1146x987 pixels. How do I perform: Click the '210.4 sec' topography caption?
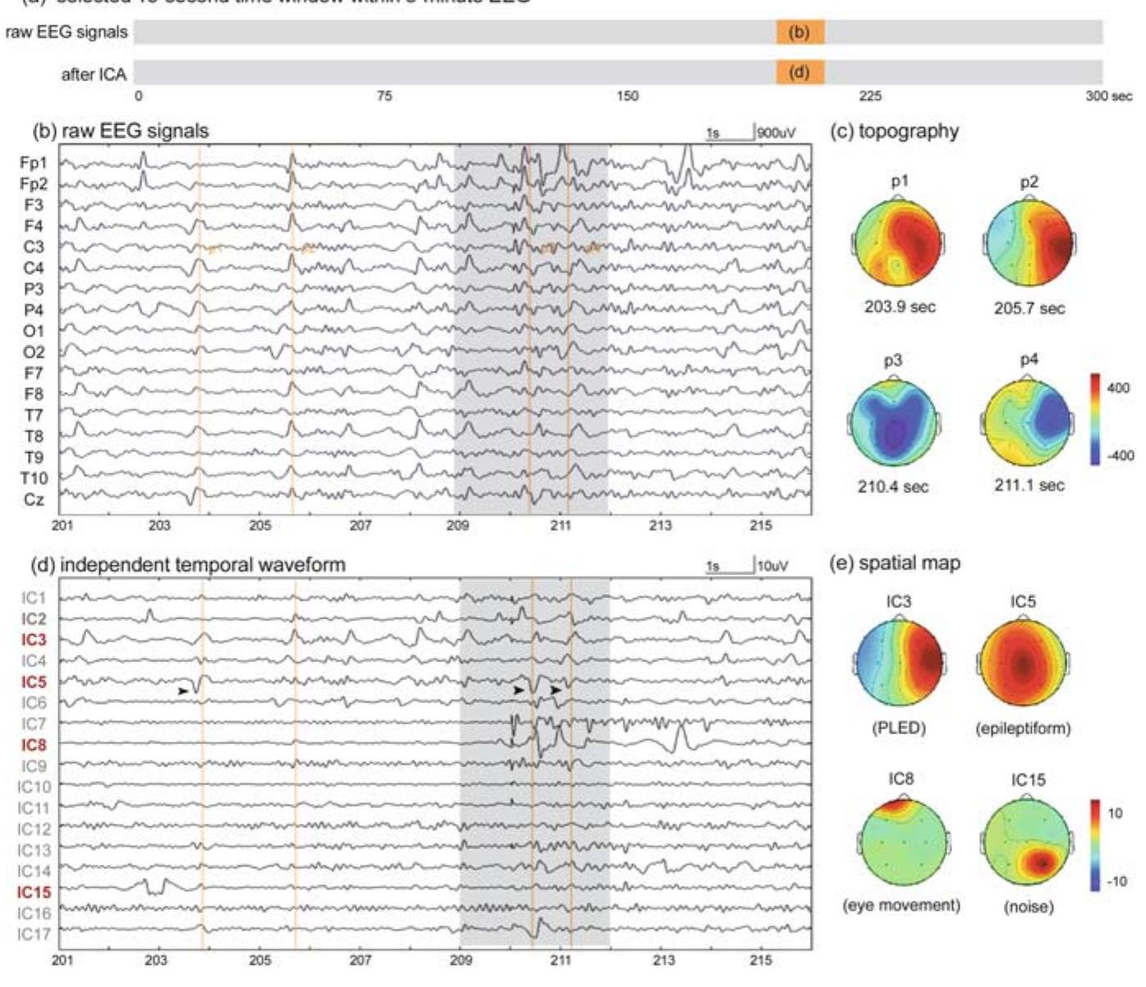(893, 487)
